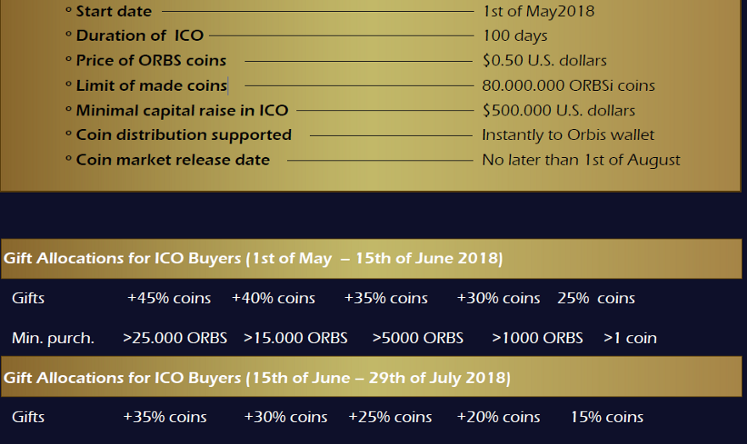Viewport: 747px width, 444px height.
Task: Click the '15% coins' gift cell
Action: pos(607,417)
